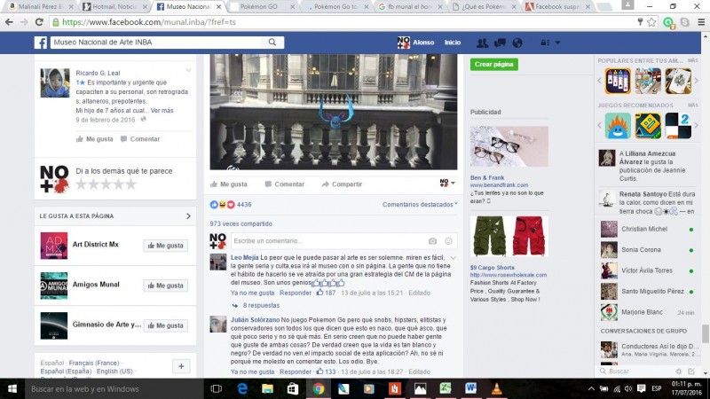Expand Le gusta a esta página chevron
Image resolution: width=710 pixels, height=399 pixels.
coord(188,216)
